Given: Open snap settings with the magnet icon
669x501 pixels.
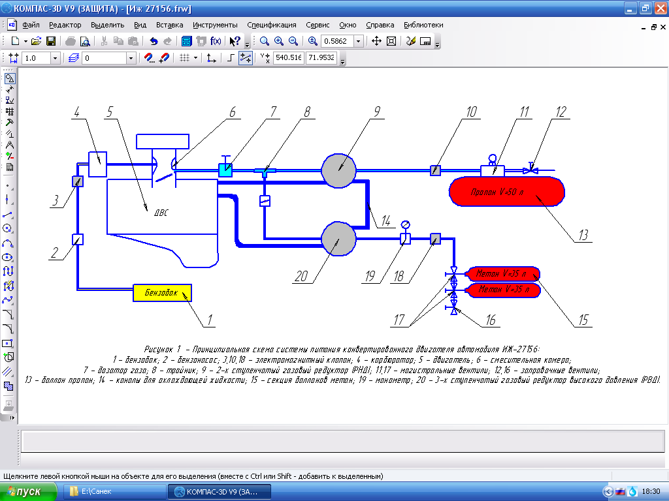Looking at the screenshot, I should 149,58.
